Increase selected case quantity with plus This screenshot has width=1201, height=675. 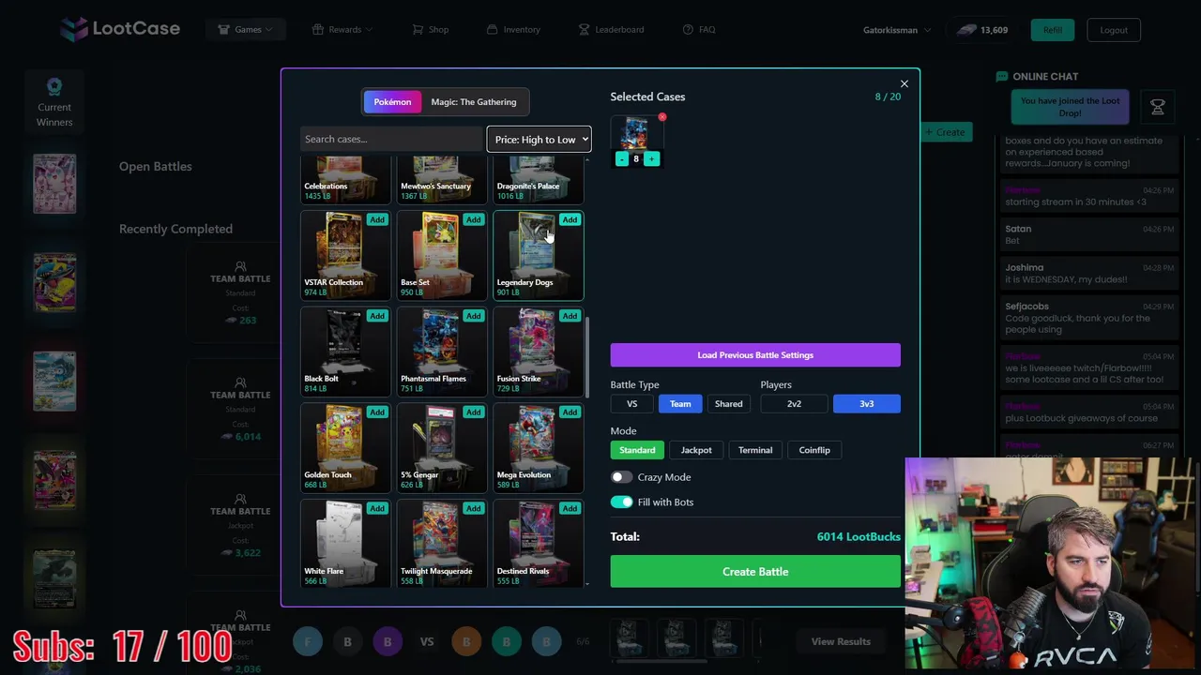pos(651,159)
